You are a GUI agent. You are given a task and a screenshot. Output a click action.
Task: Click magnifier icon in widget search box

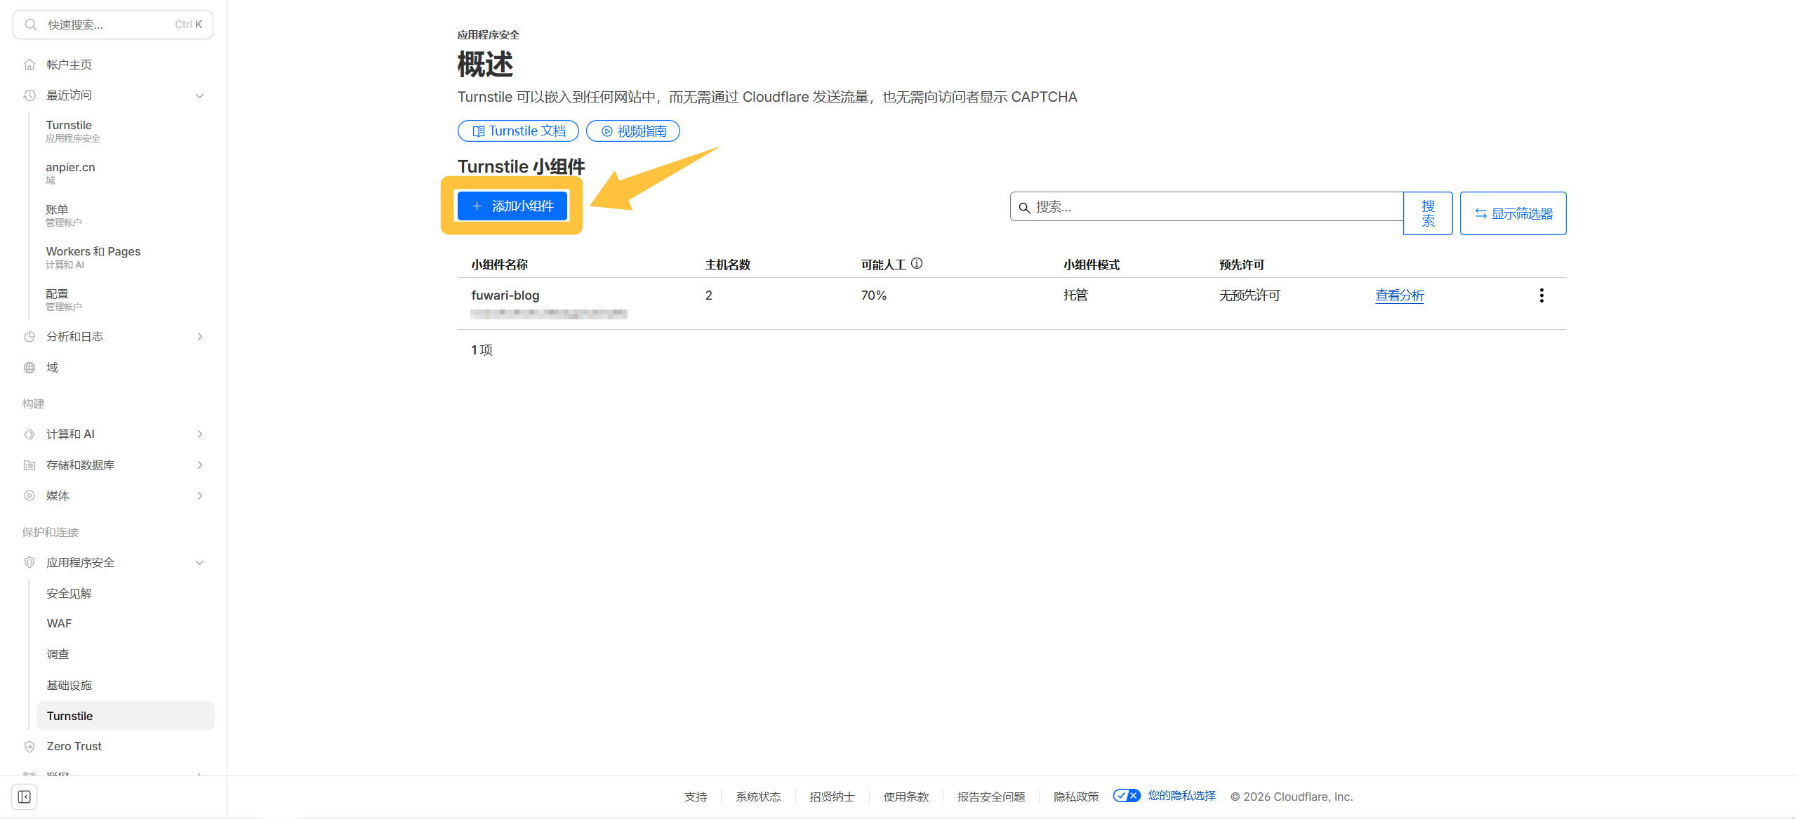1024,208
